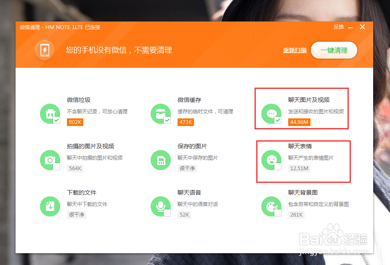
Task: Click the 保存的图片 title
Action: [x=192, y=146]
